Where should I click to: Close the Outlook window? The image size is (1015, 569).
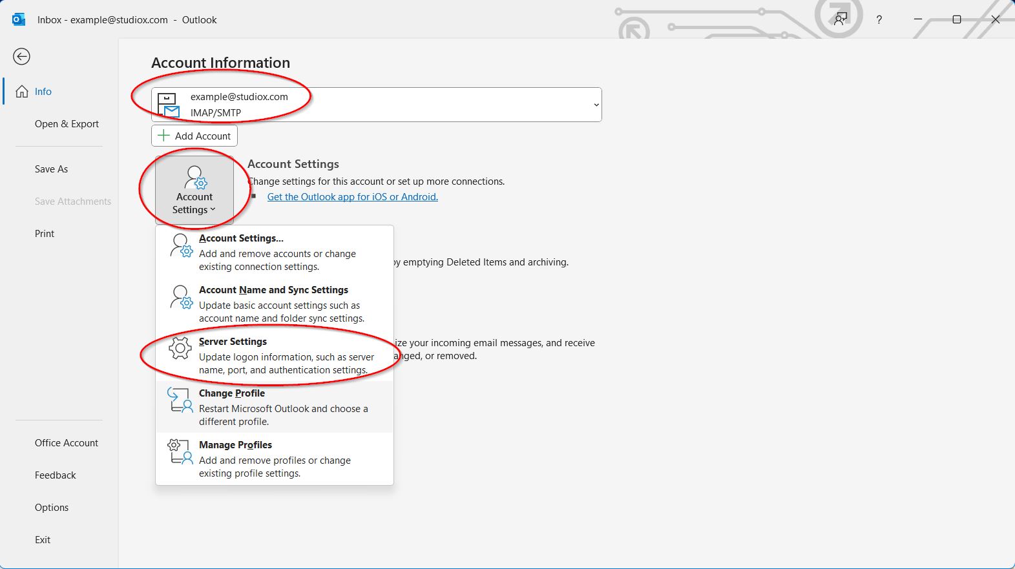[x=996, y=19]
